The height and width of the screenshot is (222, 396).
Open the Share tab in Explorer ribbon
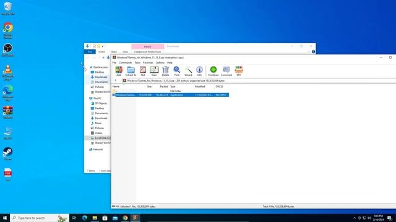[x=114, y=52]
